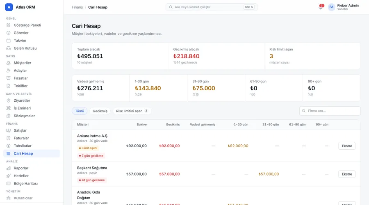Click Başkent Soğutma ₺57.000,00 bakiye cell
The image size is (369, 205).
pyautogui.click(x=137, y=174)
